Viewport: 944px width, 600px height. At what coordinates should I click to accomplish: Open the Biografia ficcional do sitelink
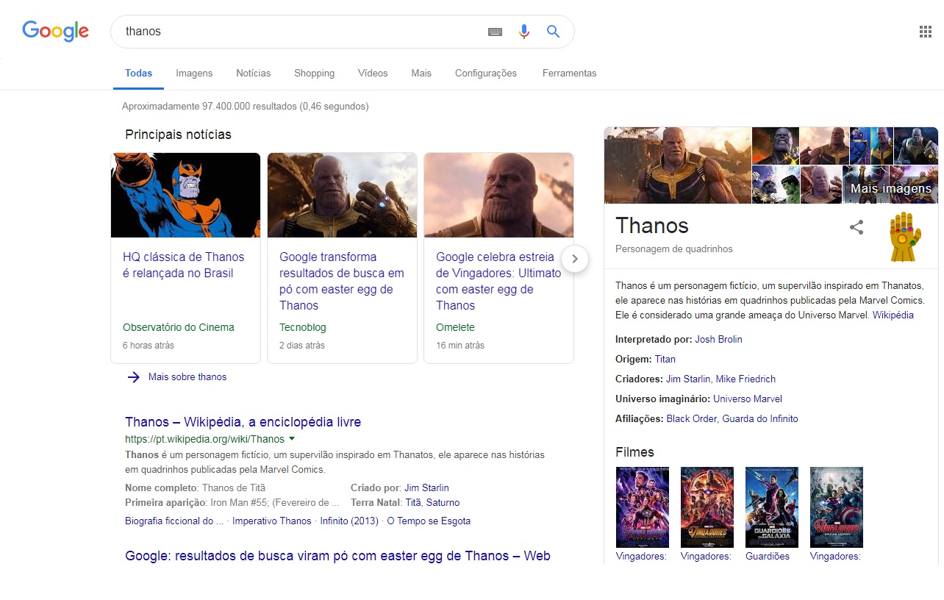pyautogui.click(x=174, y=521)
